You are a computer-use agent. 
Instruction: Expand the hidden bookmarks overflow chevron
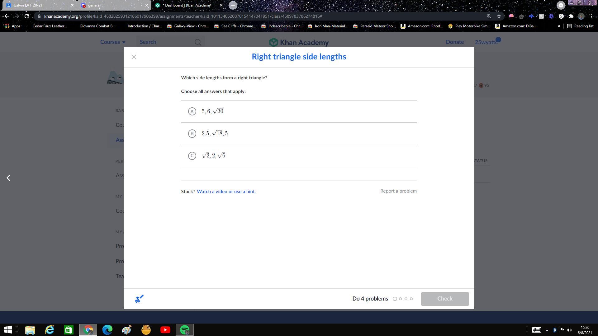[x=559, y=26]
